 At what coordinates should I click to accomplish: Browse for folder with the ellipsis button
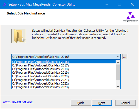[125, 56]
